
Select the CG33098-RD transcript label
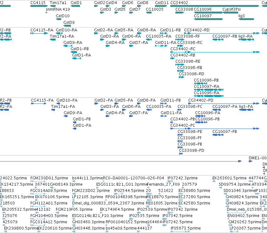pyautogui.click(x=191, y=74)
